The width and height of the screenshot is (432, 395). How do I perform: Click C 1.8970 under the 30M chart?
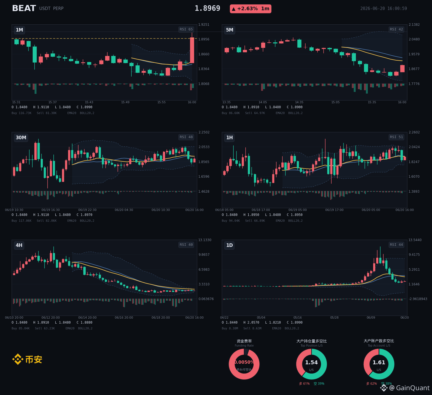click(85, 215)
